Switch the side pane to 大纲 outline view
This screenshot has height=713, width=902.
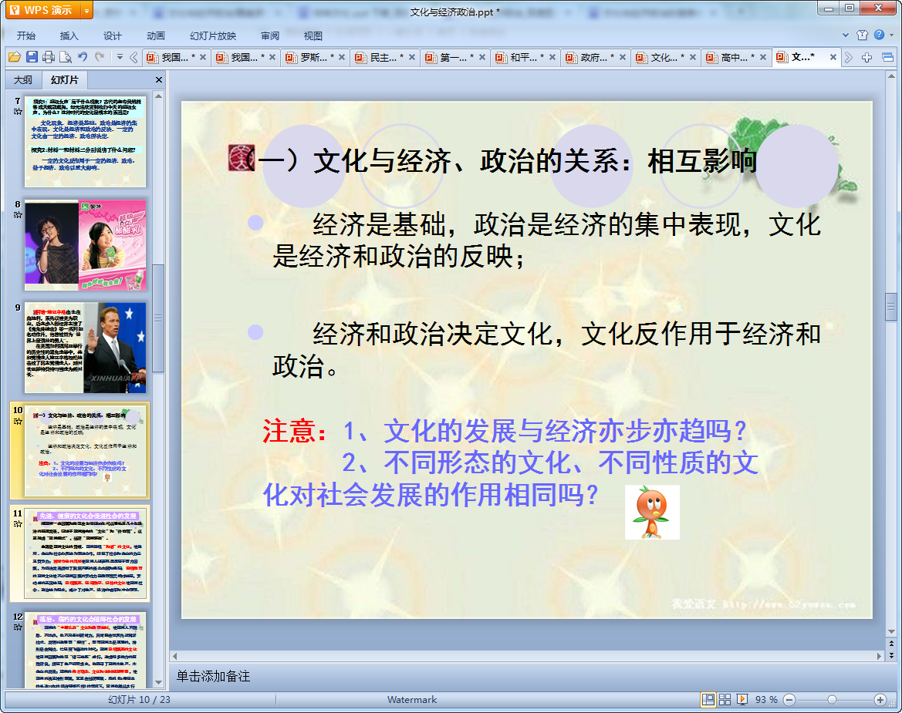click(x=23, y=80)
